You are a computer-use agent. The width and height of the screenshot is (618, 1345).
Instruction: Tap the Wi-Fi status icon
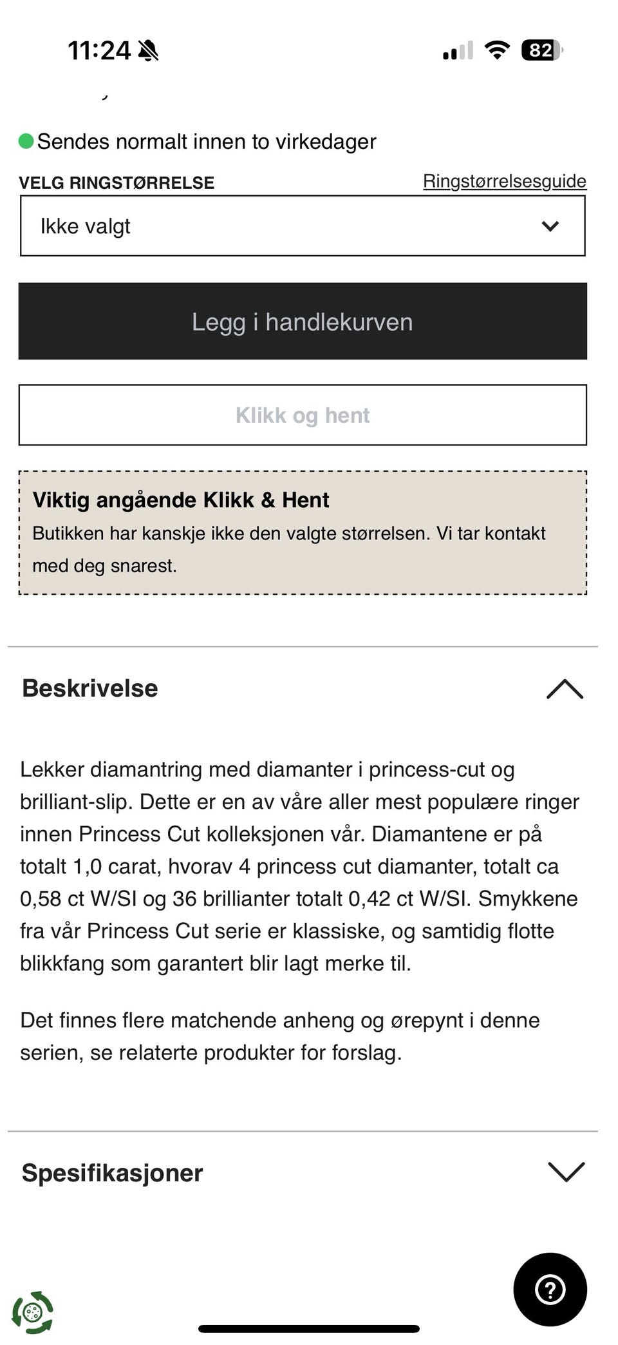[x=496, y=50]
